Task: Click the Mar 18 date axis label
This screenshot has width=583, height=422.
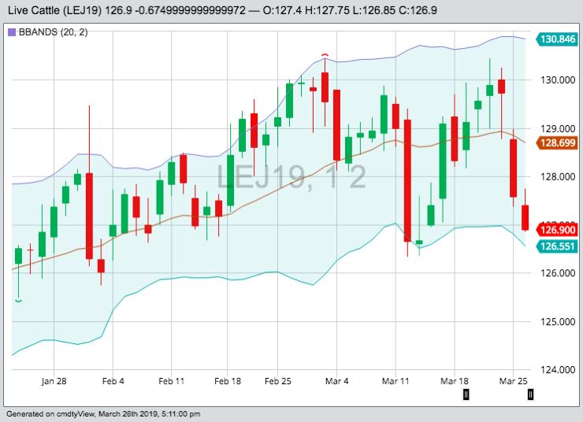Action: point(455,381)
